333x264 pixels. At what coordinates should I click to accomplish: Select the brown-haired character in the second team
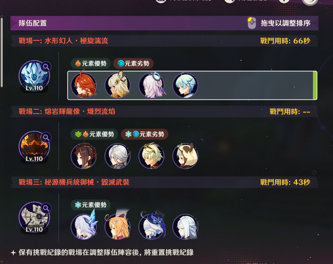point(84,156)
